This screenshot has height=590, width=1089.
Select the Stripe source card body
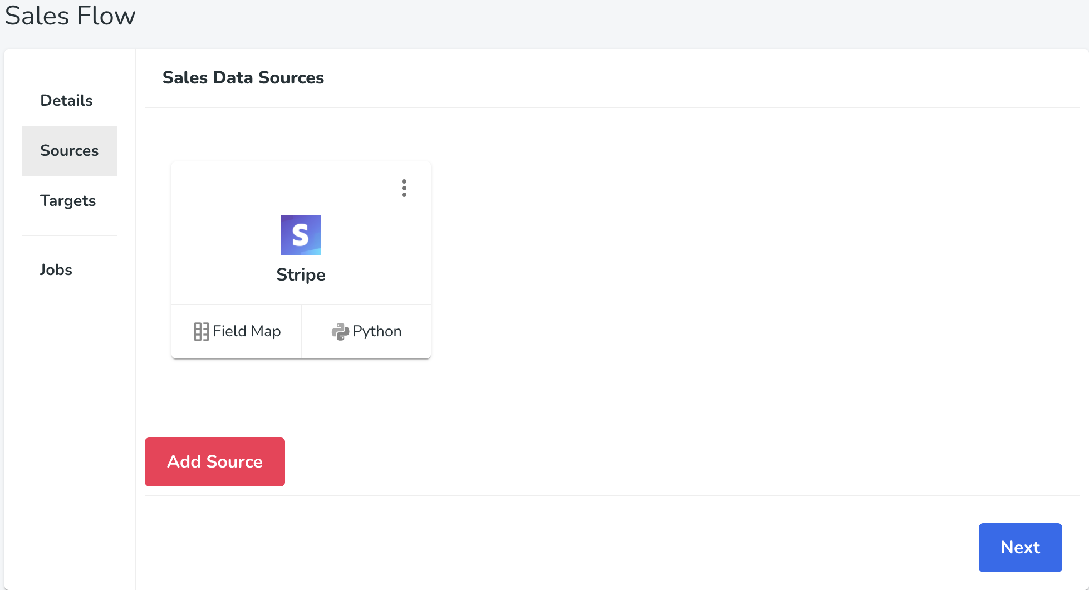[x=301, y=233]
